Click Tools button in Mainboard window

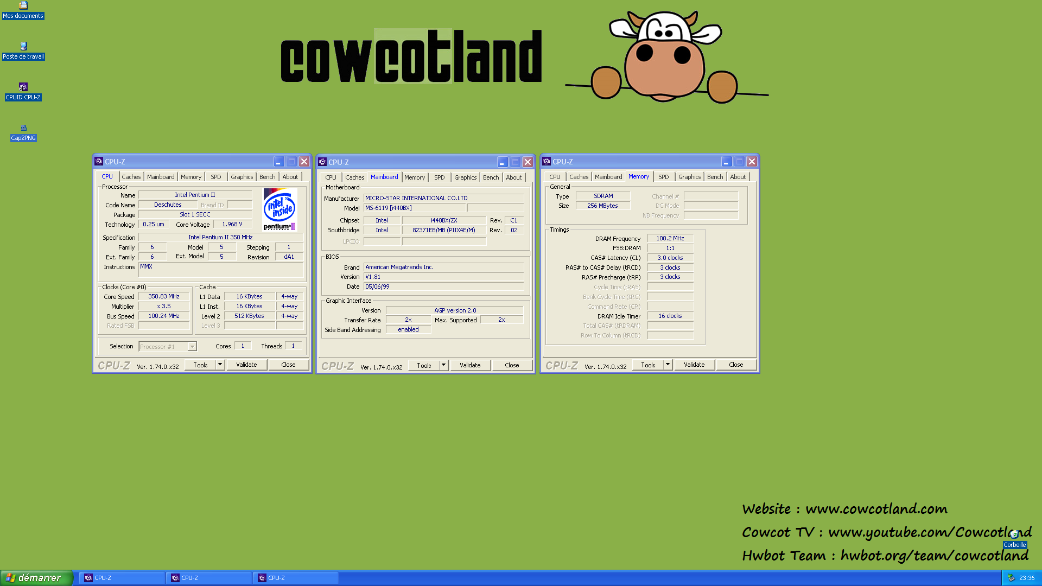[424, 365]
